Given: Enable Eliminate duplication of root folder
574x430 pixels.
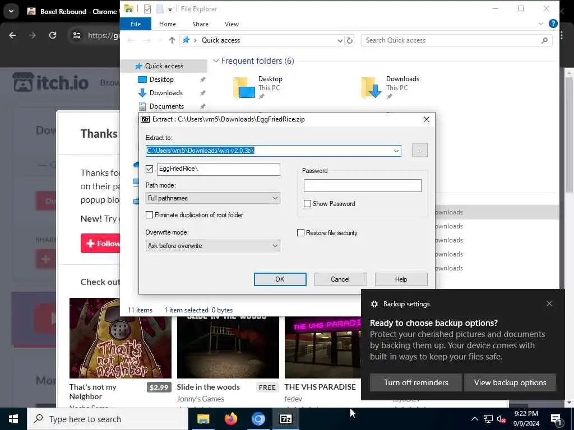Looking at the screenshot, I should click(149, 215).
